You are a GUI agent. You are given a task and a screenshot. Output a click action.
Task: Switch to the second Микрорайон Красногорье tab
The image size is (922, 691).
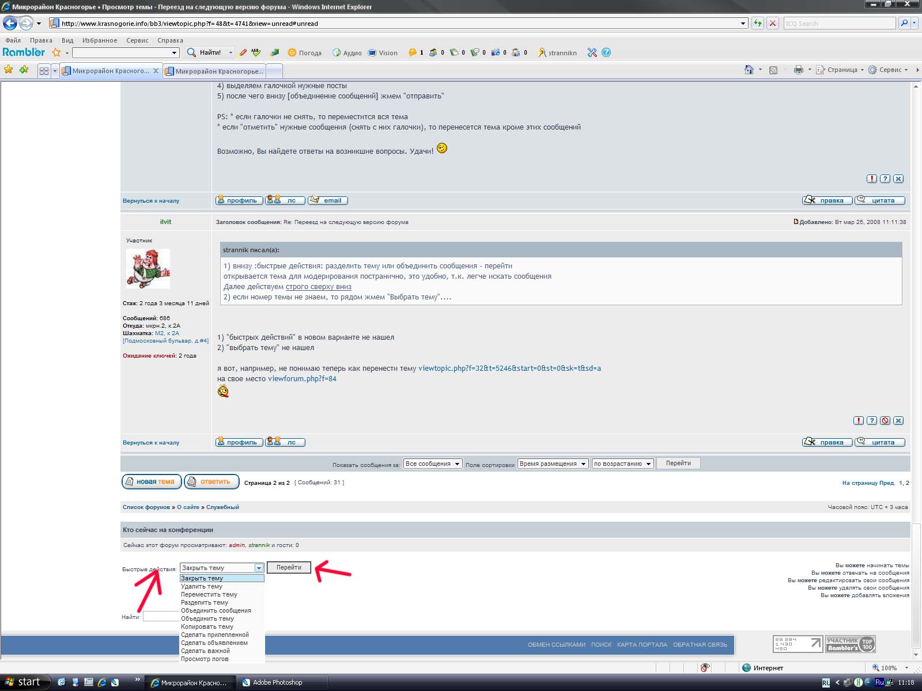point(215,71)
